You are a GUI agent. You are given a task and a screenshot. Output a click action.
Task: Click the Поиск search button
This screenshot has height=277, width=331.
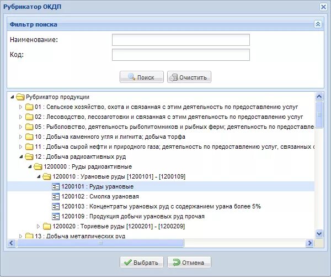pos(142,77)
